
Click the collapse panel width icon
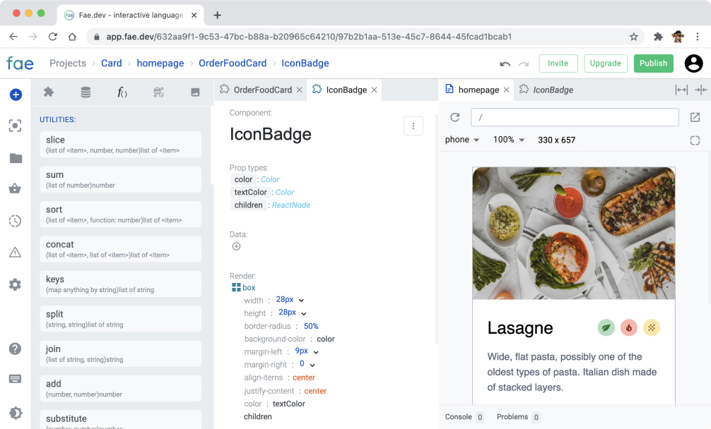pos(700,90)
